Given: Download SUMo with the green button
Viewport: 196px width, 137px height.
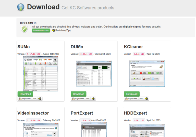Looking at the screenshot, I should [25, 94].
